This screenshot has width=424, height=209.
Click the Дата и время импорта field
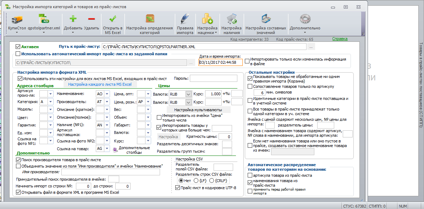pos(220,62)
